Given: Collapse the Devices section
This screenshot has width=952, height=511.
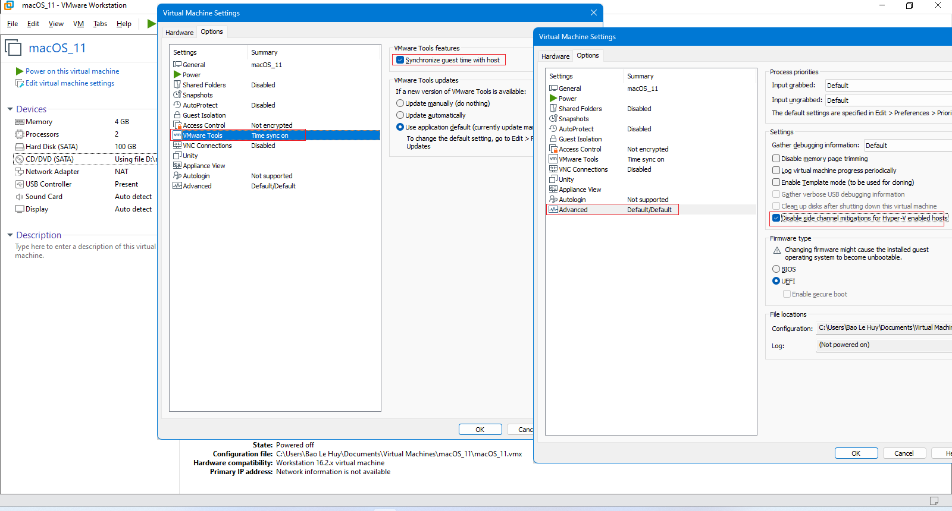Looking at the screenshot, I should 10,109.
